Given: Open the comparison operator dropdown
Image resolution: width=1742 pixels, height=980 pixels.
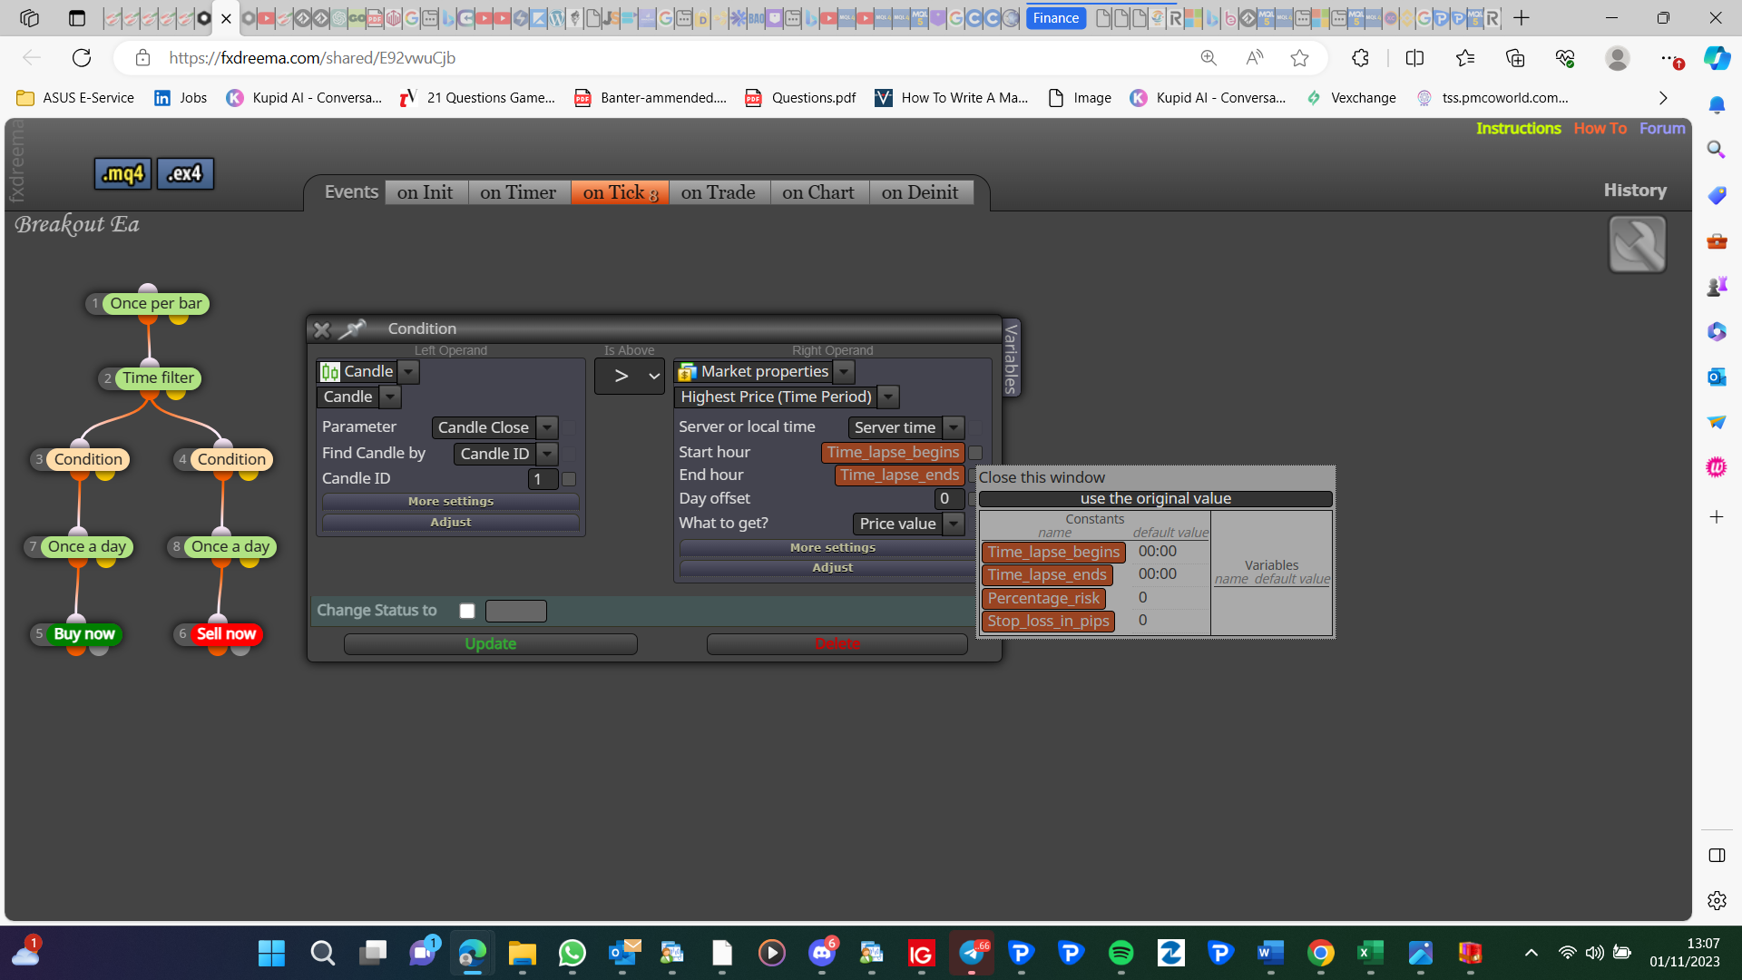Looking at the screenshot, I should click(x=630, y=376).
